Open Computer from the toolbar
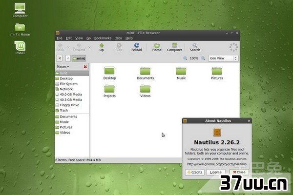Viewport: 293px width, 195px height. [x=174, y=47]
